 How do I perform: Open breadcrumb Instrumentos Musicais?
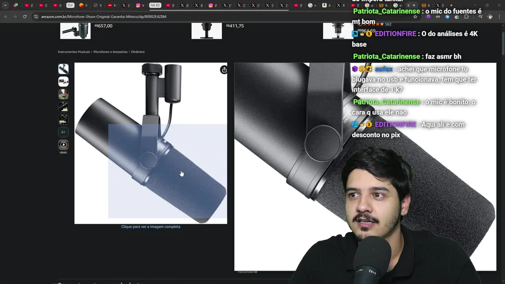click(x=74, y=52)
